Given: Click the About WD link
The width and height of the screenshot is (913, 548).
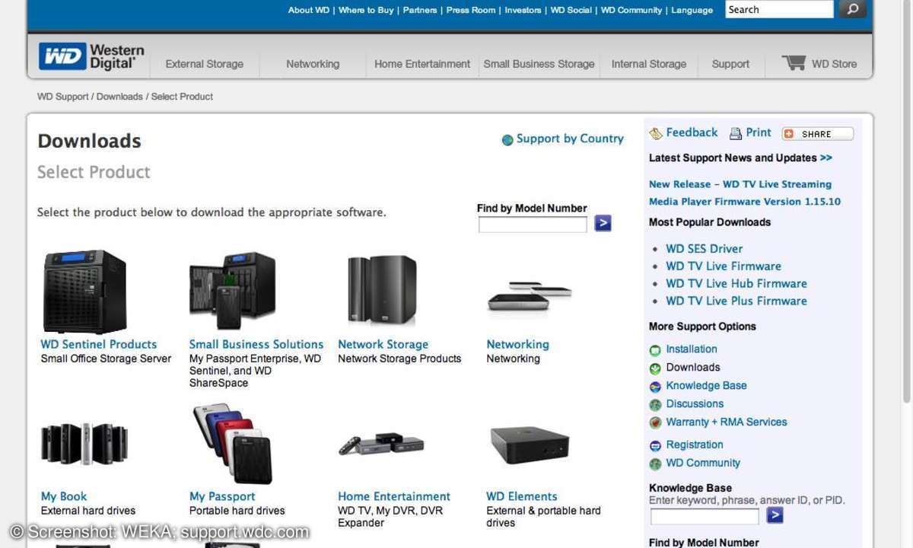Looking at the screenshot, I should tap(309, 10).
